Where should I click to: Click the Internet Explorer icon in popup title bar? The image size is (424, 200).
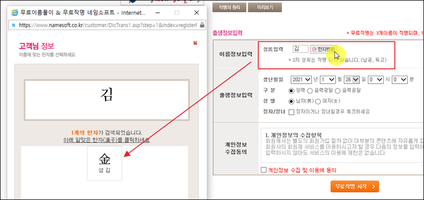(x=14, y=12)
